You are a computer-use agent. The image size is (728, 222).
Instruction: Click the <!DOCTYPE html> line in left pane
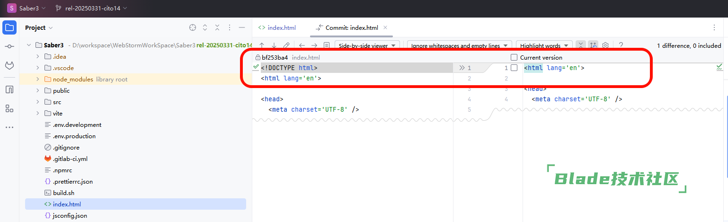pos(356,68)
